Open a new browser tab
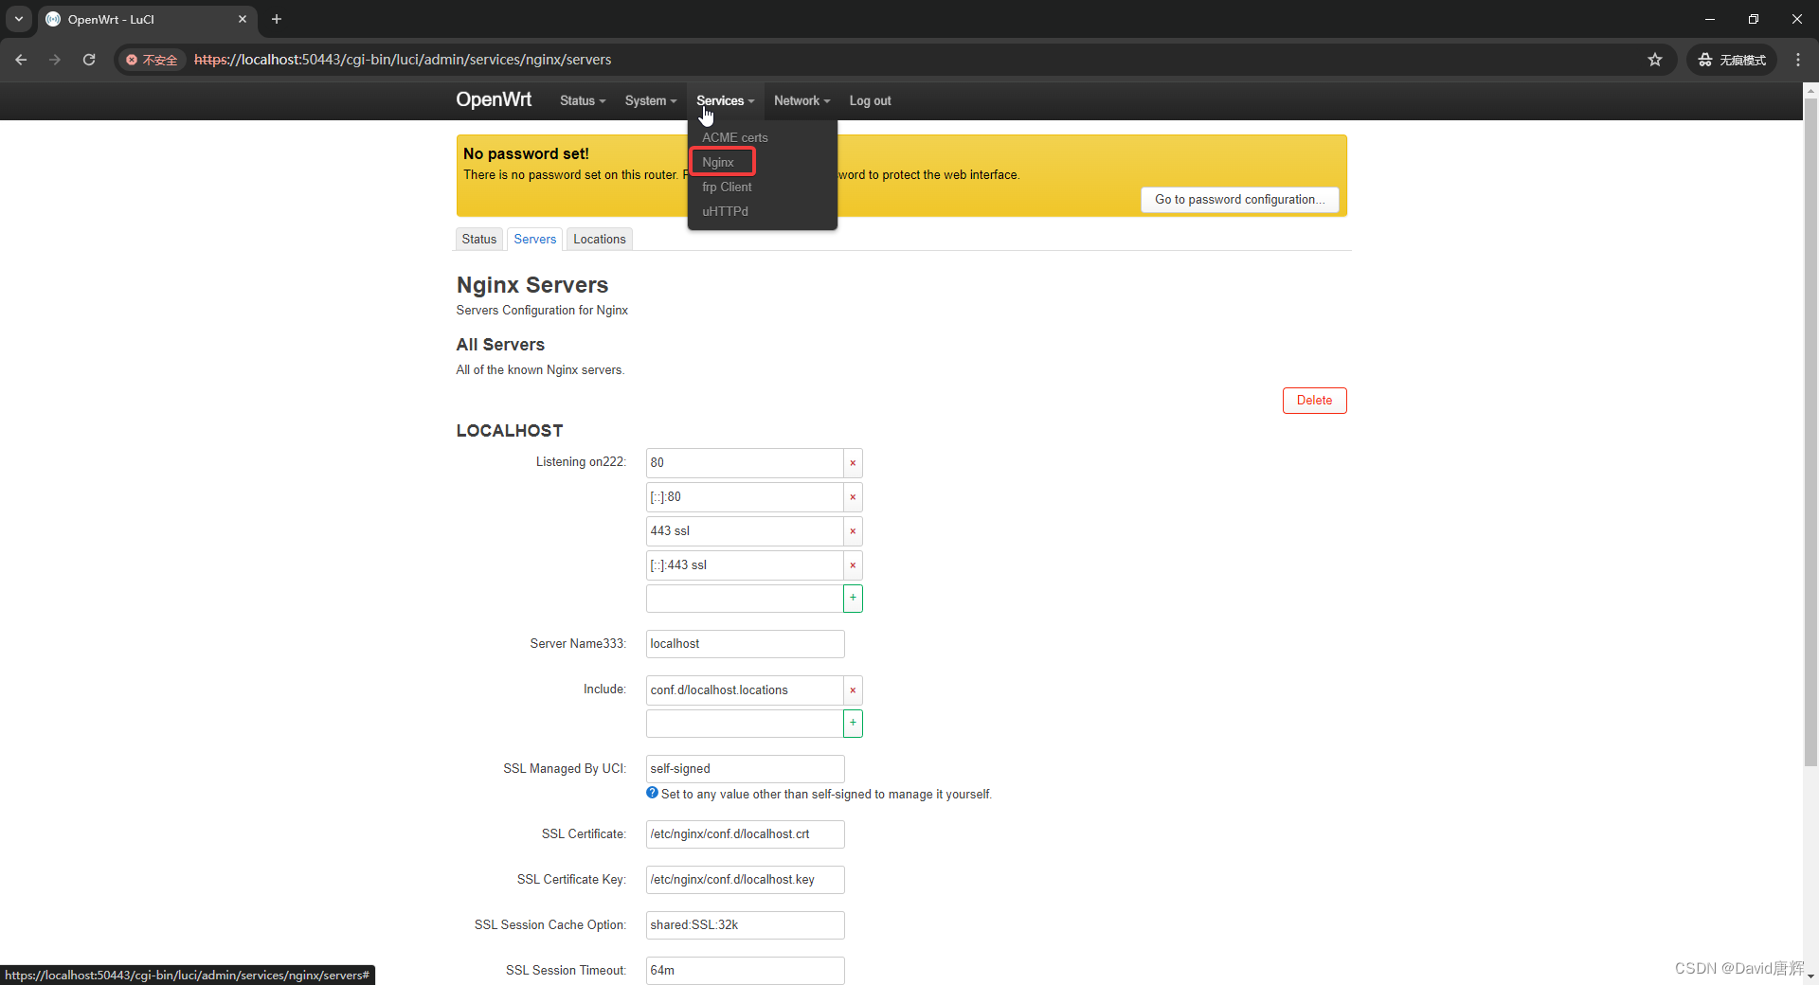This screenshot has width=1819, height=985. (277, 19)
